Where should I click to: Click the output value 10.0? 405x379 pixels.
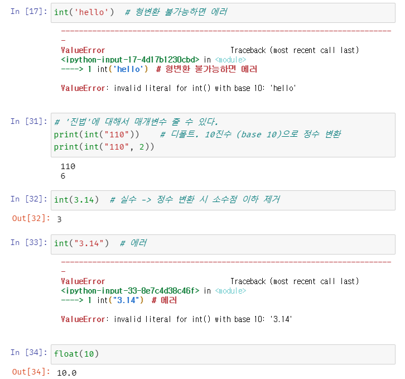point(66,373)
